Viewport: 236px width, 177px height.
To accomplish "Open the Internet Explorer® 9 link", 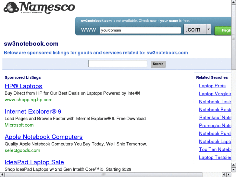I will 33,112.
